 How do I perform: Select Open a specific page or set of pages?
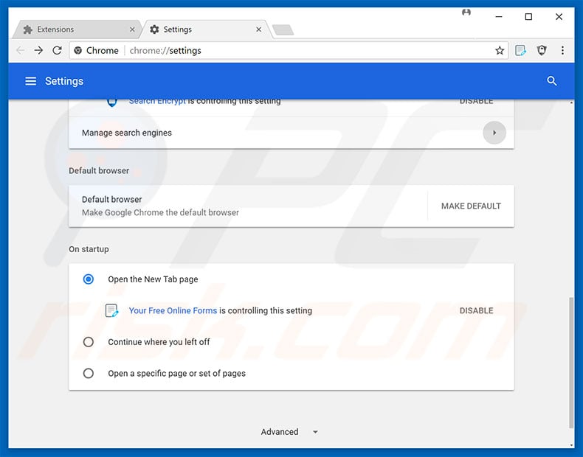(x=88, y=373)
